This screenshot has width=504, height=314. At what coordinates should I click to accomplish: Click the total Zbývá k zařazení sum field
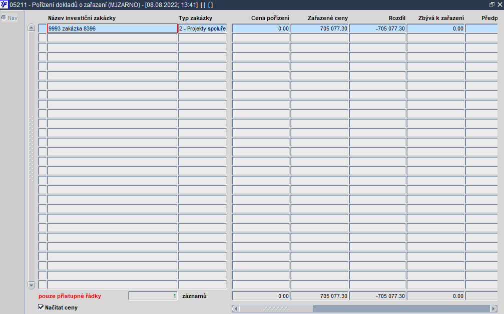(x=435, y=295)
